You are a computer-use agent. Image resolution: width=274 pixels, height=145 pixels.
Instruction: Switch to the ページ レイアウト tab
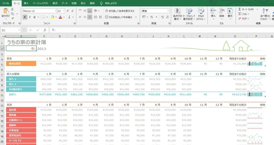point(41,3)
